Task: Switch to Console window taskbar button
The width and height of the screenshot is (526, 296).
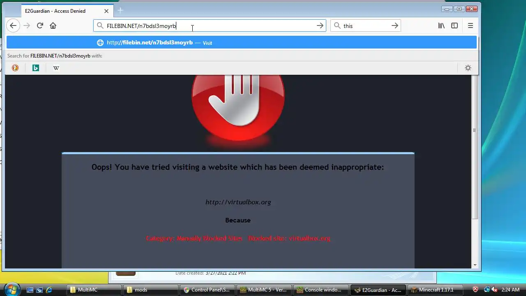Action: (321, 290)
